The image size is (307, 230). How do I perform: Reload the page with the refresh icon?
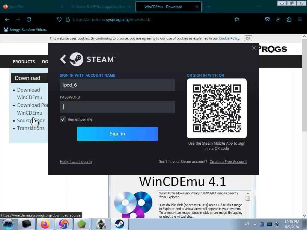tap(29, 19)
